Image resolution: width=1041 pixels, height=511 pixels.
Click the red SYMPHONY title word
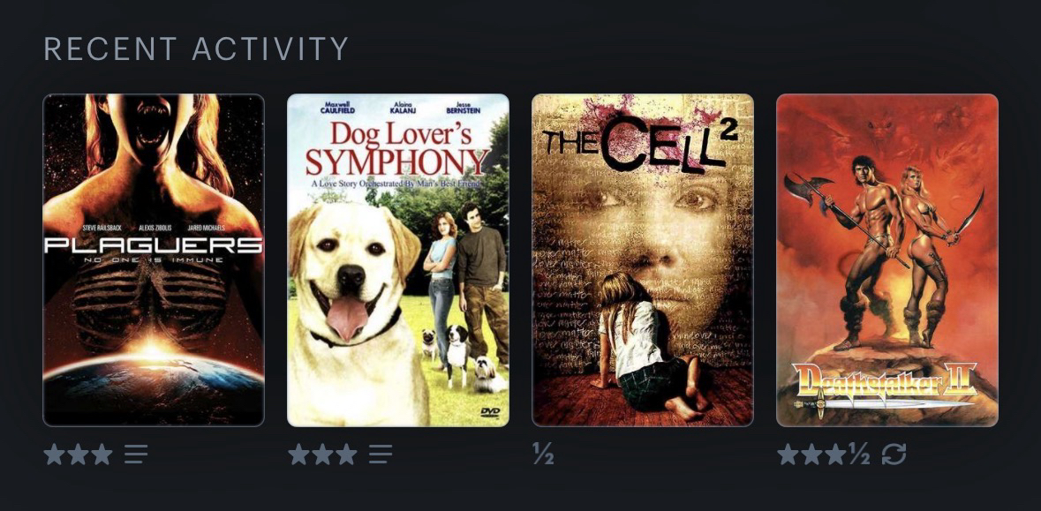point(397,162)
